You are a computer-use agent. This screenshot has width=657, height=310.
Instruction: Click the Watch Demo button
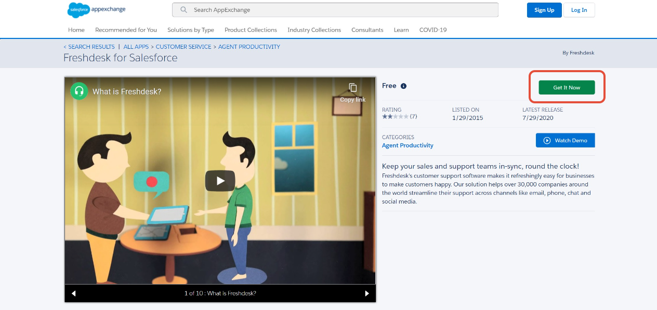click(x=565, y=140)
